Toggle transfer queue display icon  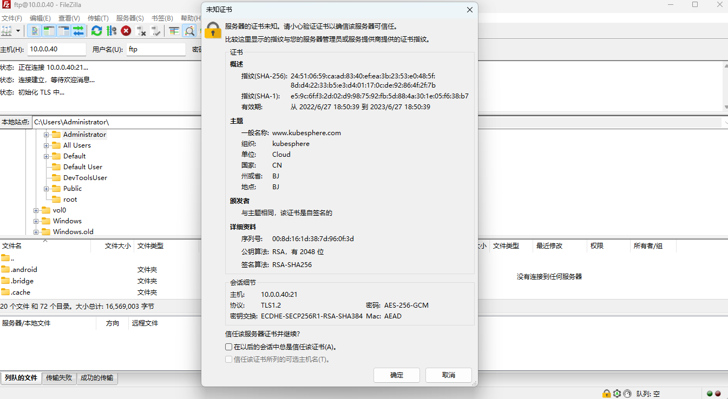(x=78, y=31)
